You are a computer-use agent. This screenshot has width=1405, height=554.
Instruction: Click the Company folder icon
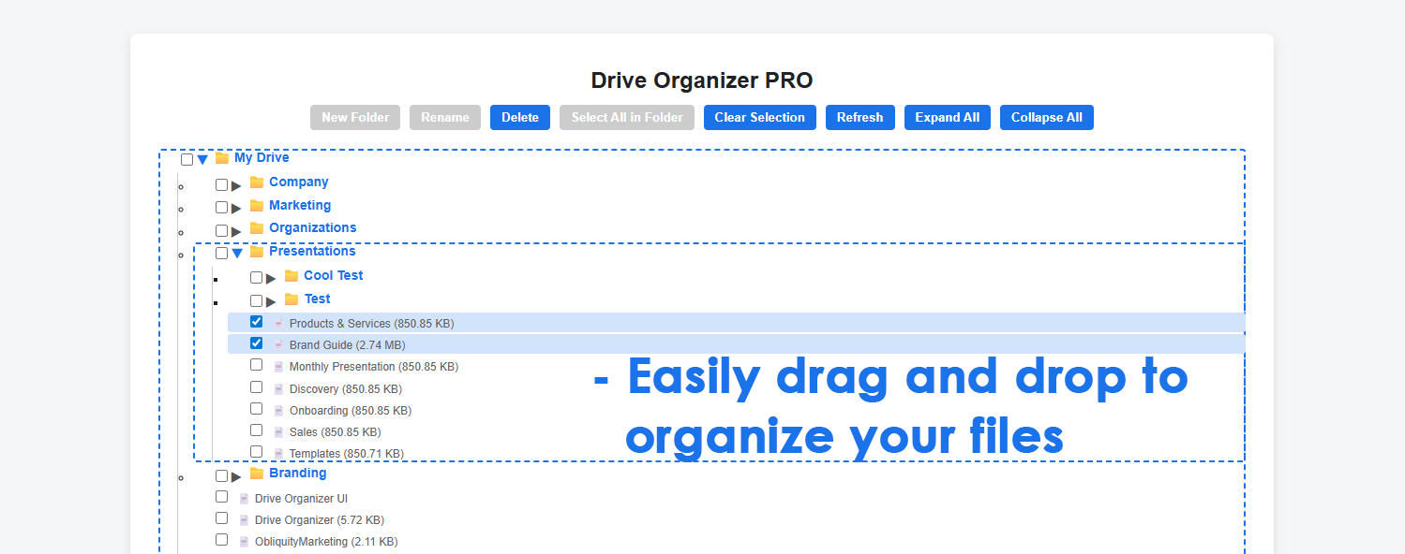click(x=257, y=182)
